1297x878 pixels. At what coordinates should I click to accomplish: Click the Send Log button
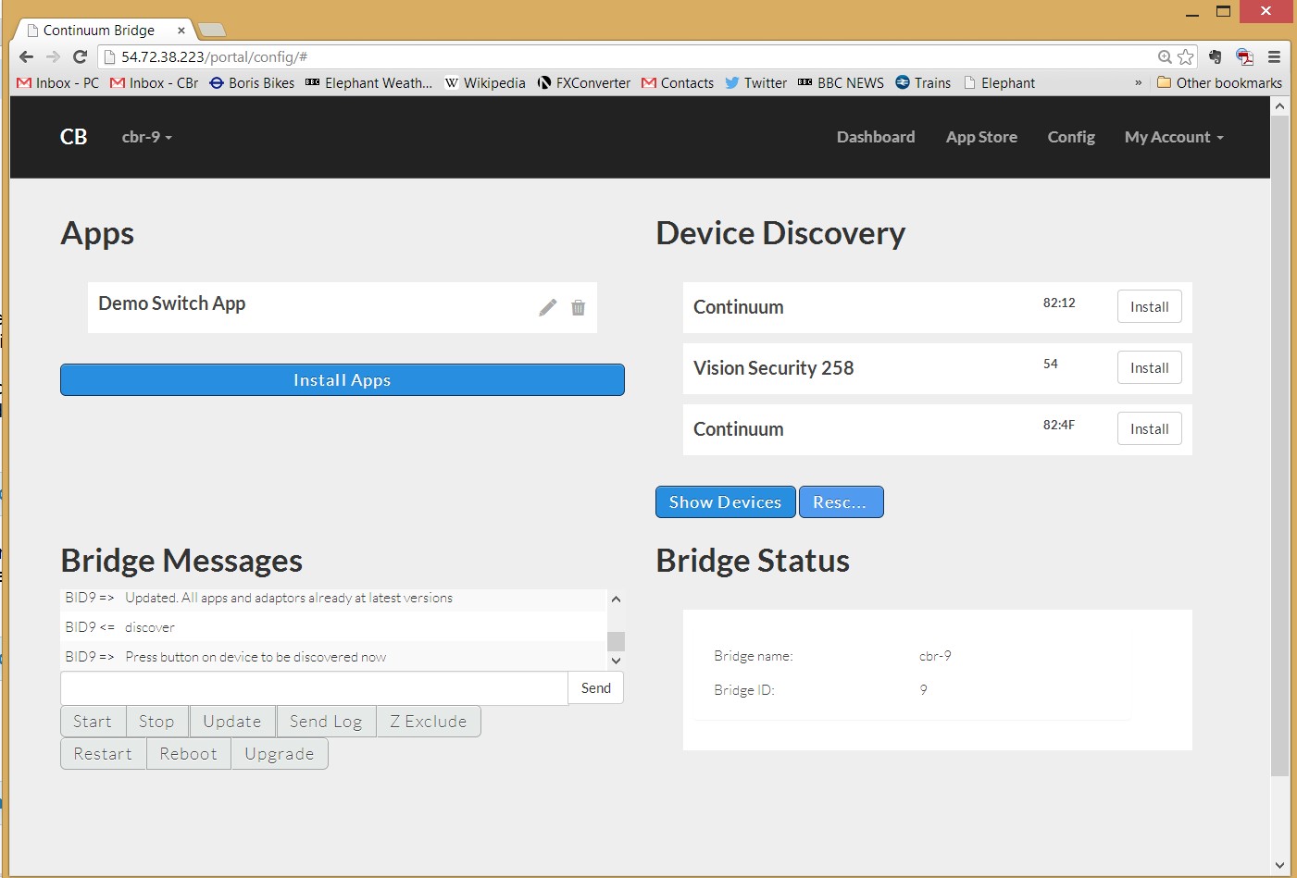[x=326, y=722]
